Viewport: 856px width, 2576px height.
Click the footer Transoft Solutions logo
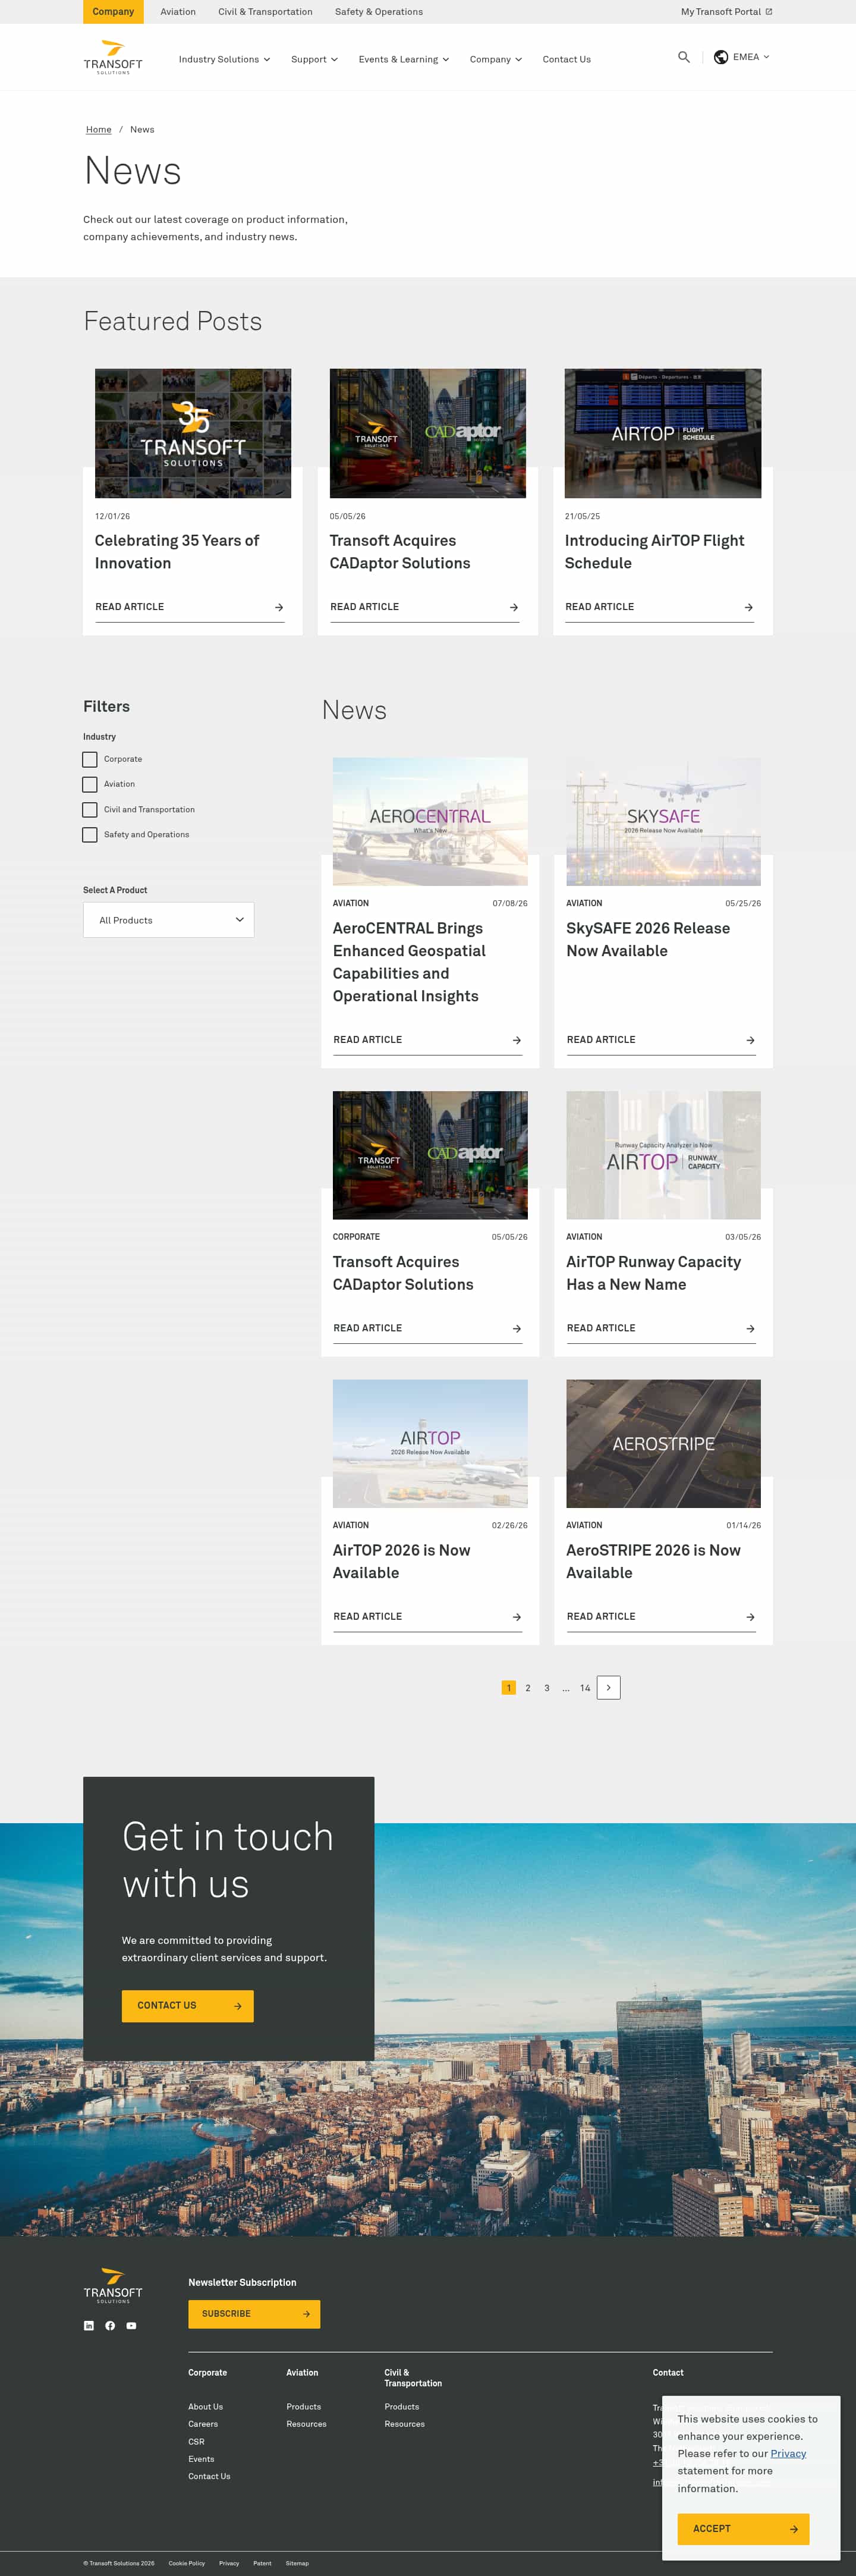pyautogui.click(x=113, y=2285)
